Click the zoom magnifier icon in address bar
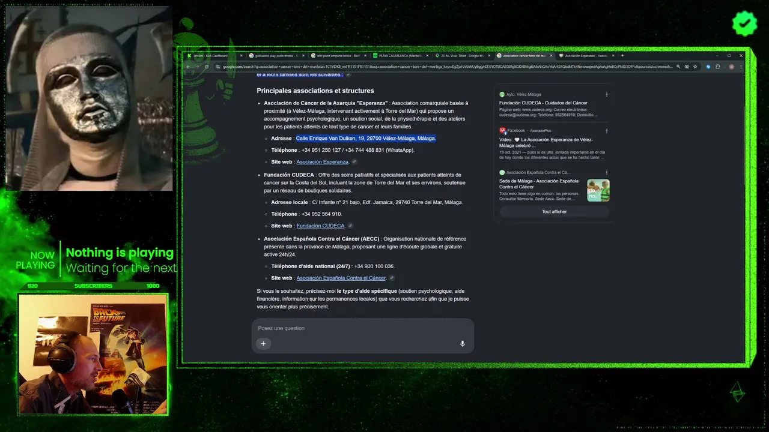The width and height of the screenshot is (769, 432). click(x=678, y=67)
